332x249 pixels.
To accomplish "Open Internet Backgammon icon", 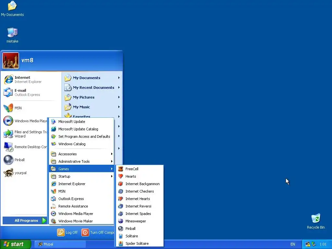I will coord(121,184).
